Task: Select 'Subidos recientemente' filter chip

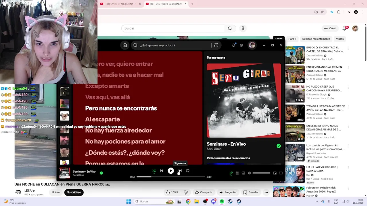Action: pyautogui.click(x=316, y=39)
